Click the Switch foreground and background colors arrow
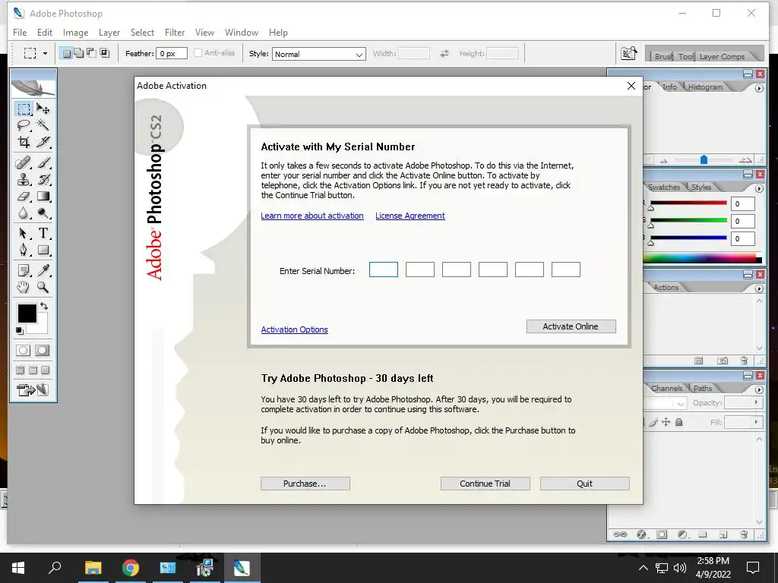Image resolution: width=778 pixels, height=583 pixels. 44,307
